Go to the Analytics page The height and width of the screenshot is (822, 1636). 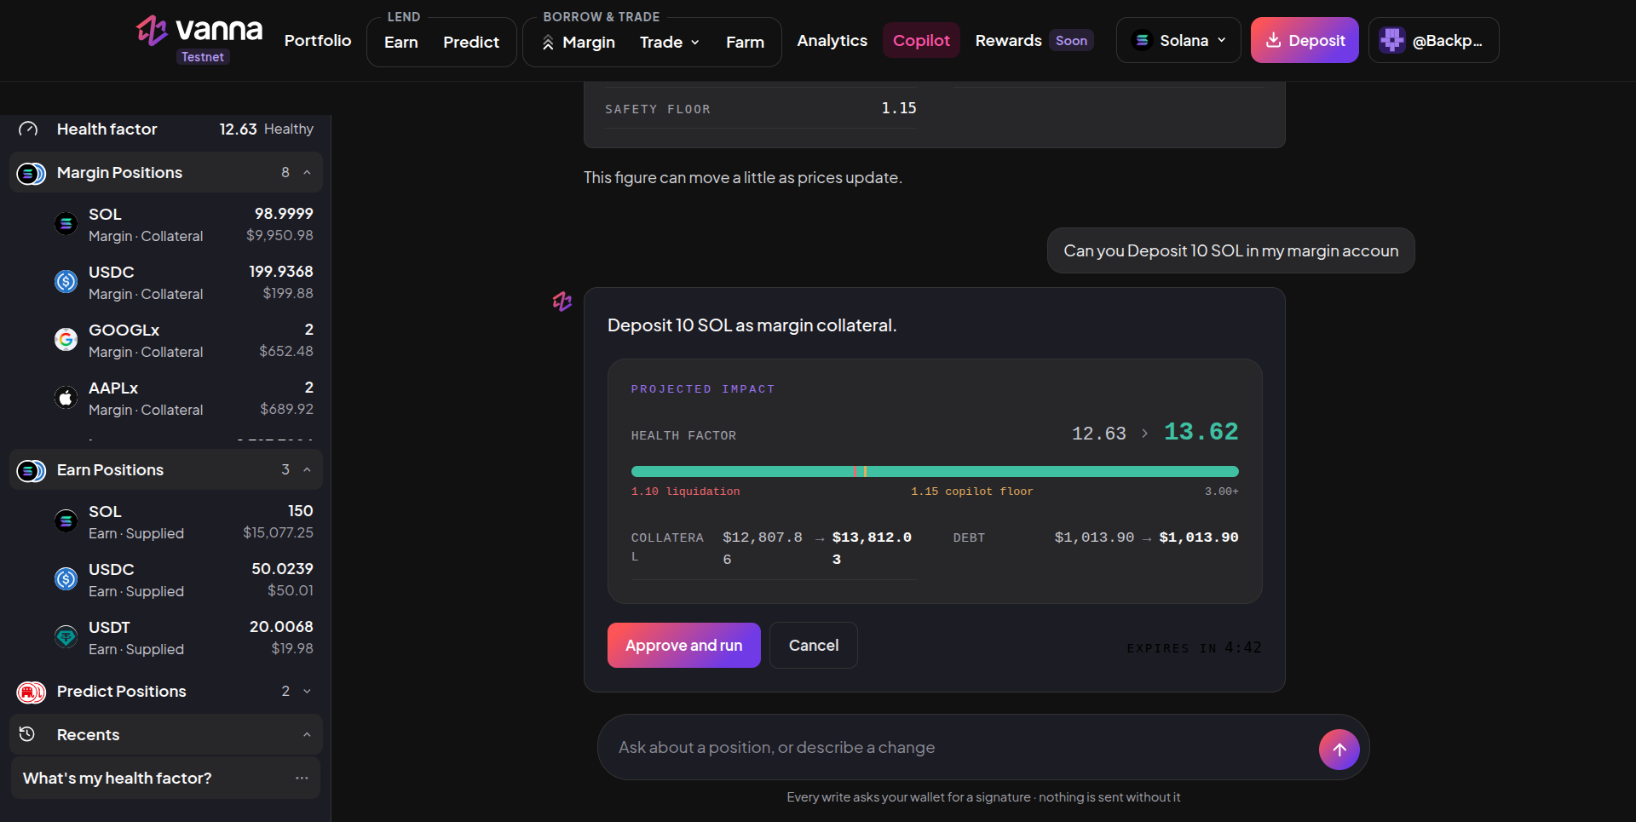pos(832,40)
